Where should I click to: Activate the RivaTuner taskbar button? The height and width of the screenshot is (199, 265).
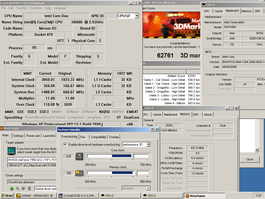coord(204,196)
